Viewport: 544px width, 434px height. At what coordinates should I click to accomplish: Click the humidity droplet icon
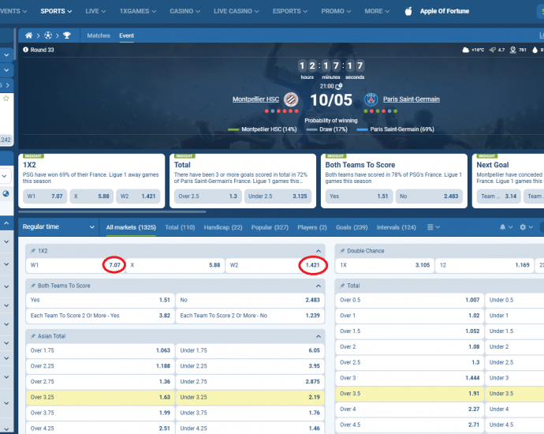tap(535, 50)
